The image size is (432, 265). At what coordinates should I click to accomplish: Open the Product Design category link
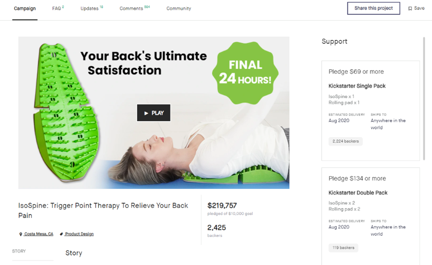click(x=79, y=234)
